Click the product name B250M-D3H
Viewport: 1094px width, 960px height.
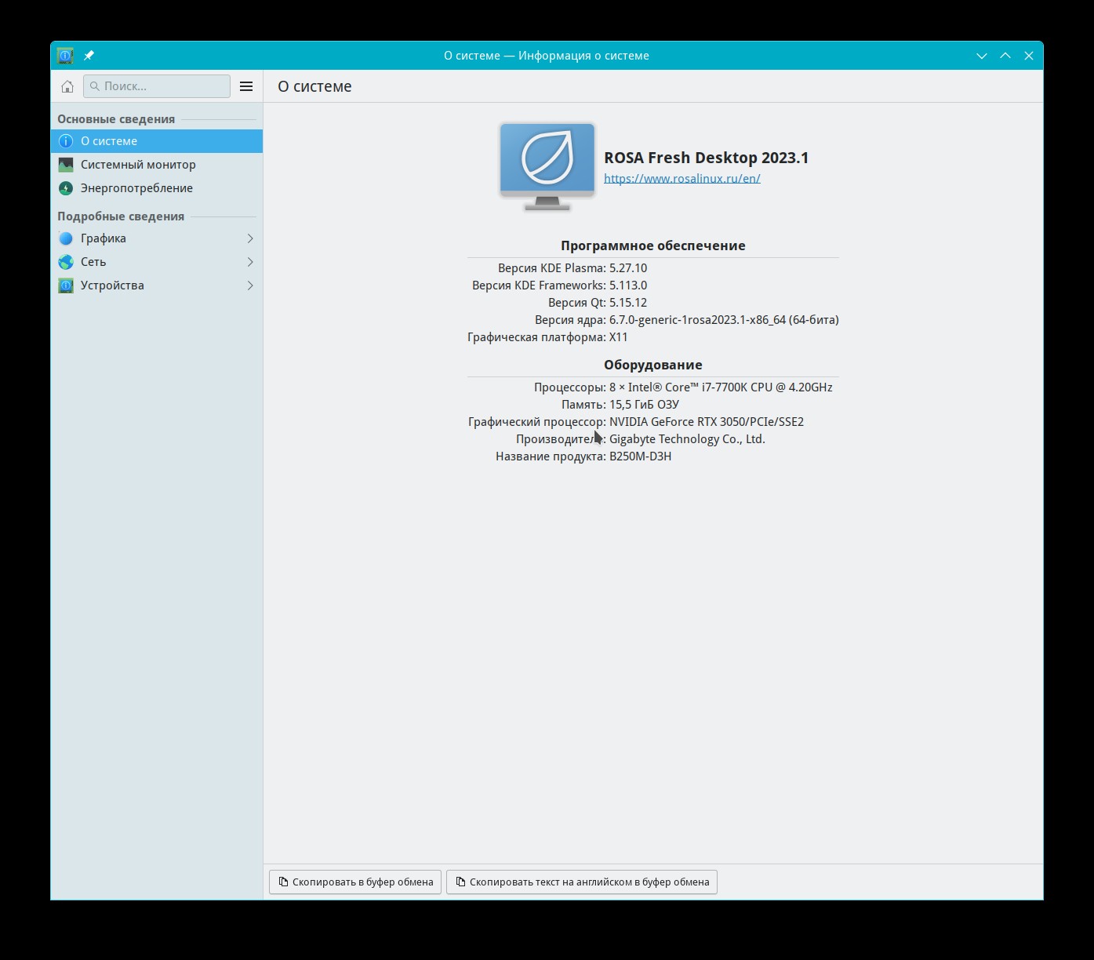[x=640, y=456]
